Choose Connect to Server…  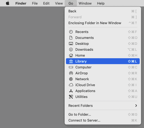click(x=103, y=120)
